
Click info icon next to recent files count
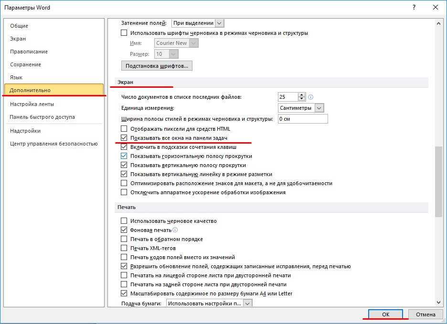(x=311, y=97)
